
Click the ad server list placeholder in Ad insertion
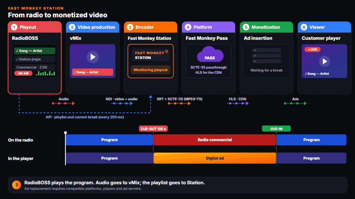pyautogui.click(x=267, y=56)
